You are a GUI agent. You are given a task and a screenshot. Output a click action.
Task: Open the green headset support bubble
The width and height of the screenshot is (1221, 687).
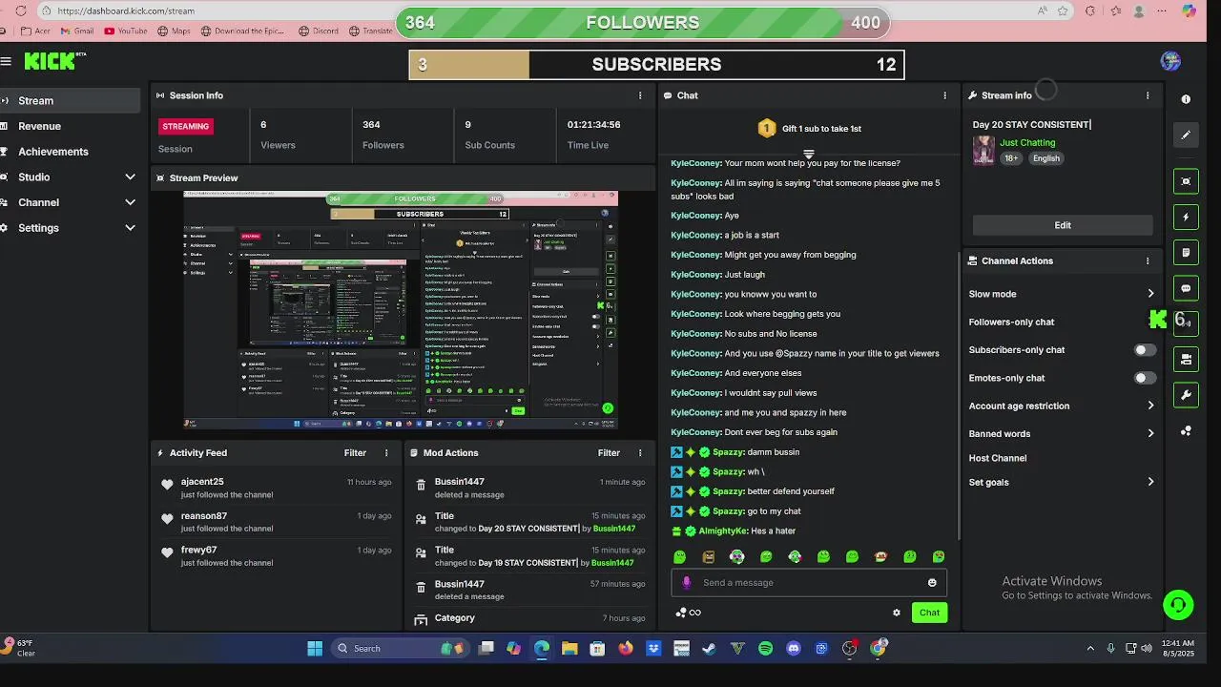[1179, 605]
